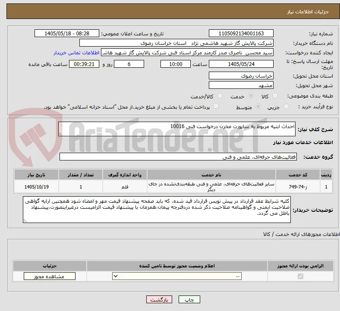Click the deadline date field 1405/05/24

[x=241, y=64]
